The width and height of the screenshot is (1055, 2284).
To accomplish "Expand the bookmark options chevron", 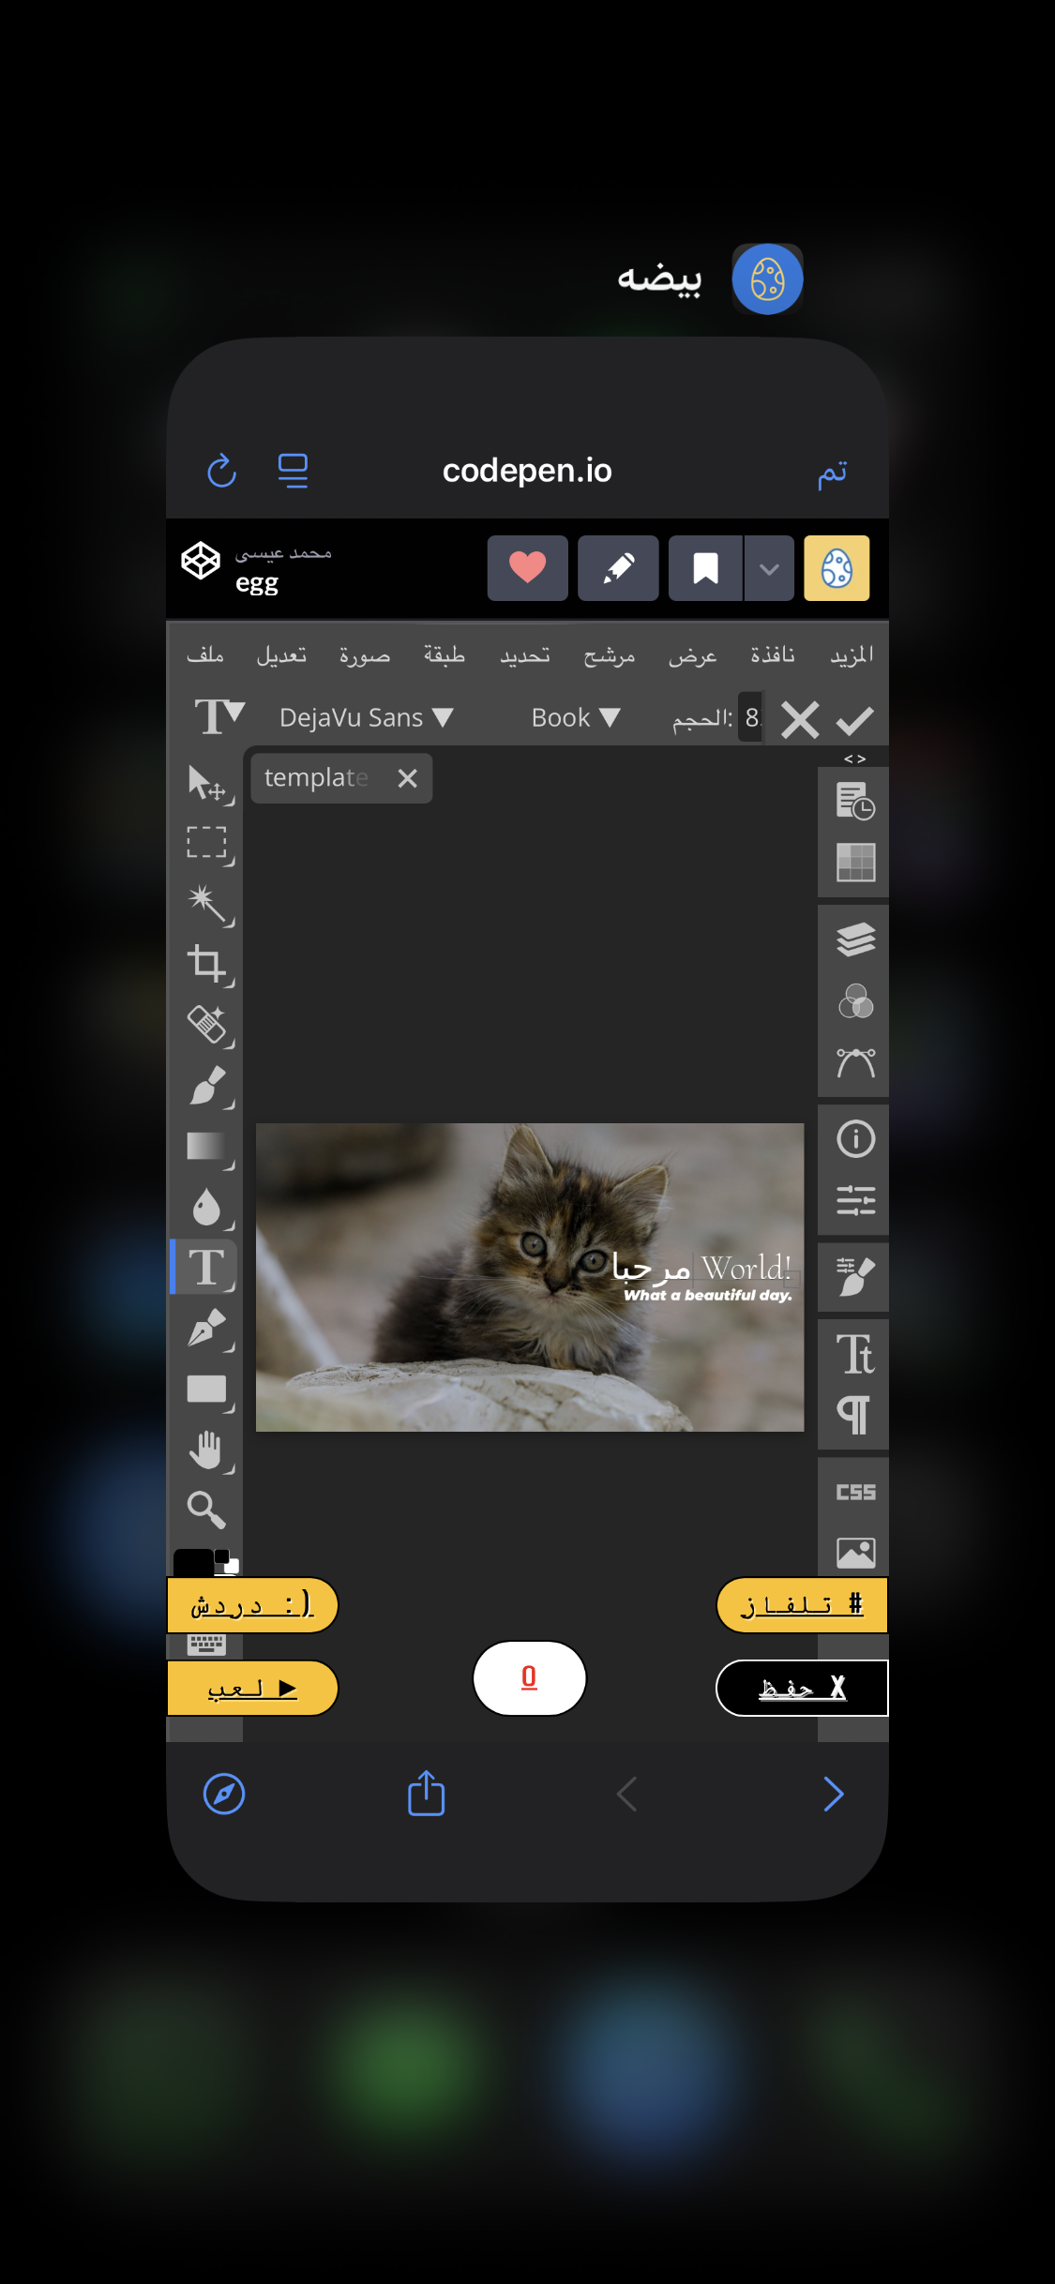I will pos(769,568).
